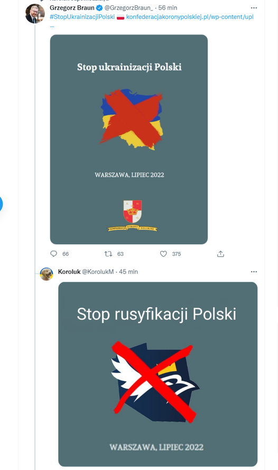278x470 pixels.
Task: Open more options for Koroluk's reply
Action: (x=254, y=272)
